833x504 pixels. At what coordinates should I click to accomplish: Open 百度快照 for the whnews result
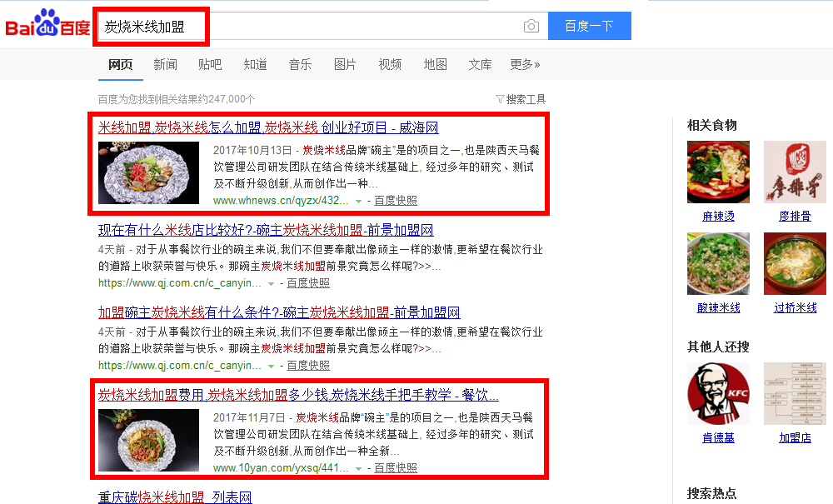click(396, 201)
